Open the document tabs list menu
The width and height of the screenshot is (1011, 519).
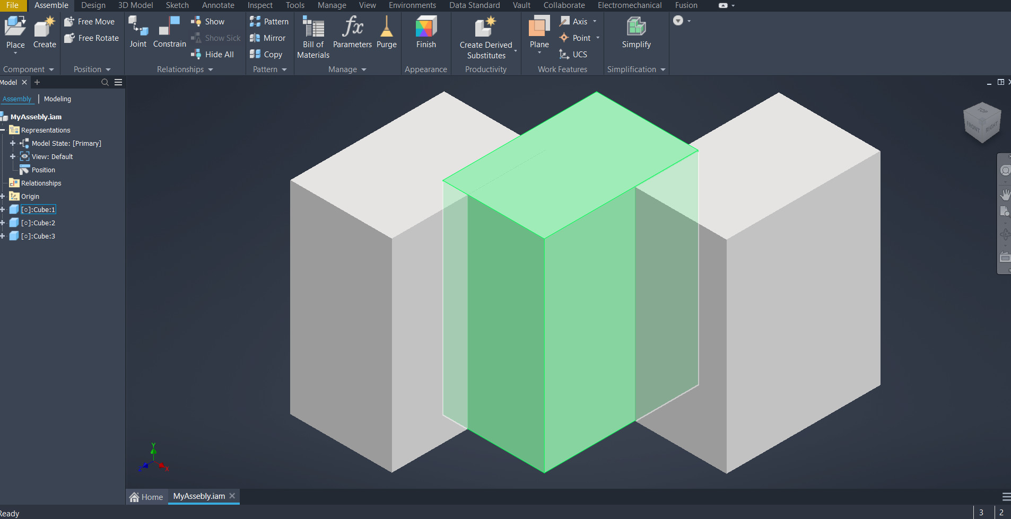pos(1006,497)
